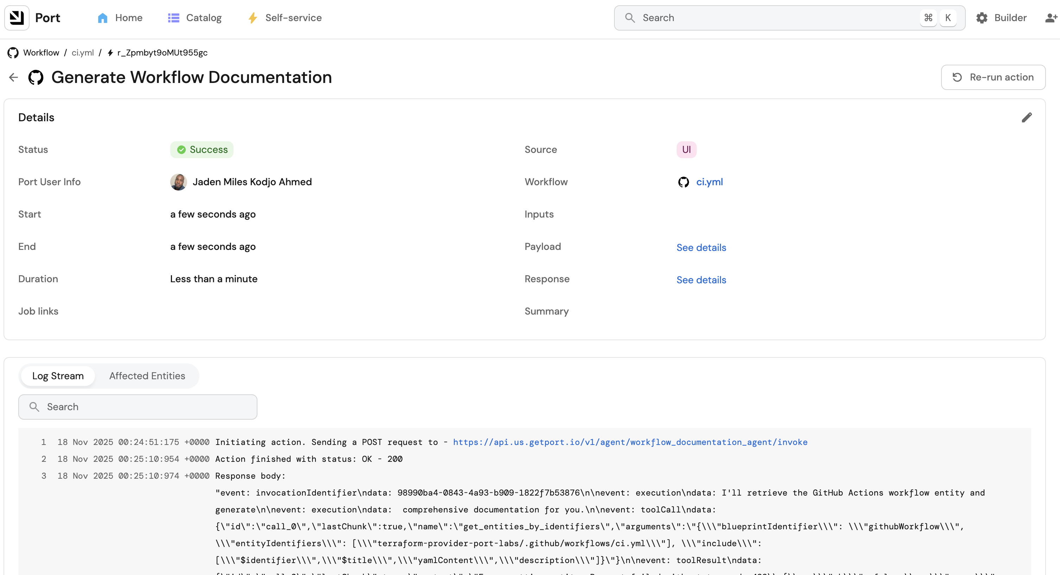Click the back arrow beside page title
1060x575 pixels.
pos(14,77)
